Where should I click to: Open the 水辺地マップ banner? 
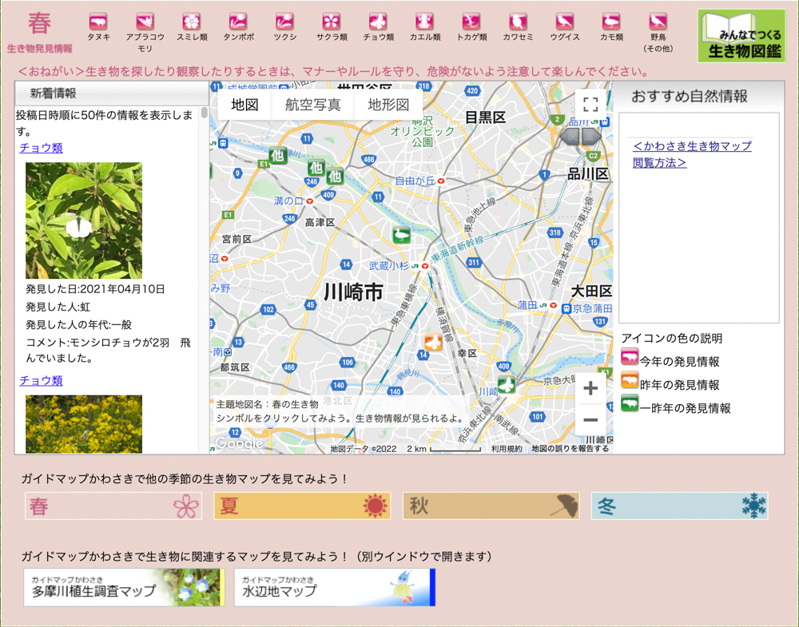(x=335, y=587)
